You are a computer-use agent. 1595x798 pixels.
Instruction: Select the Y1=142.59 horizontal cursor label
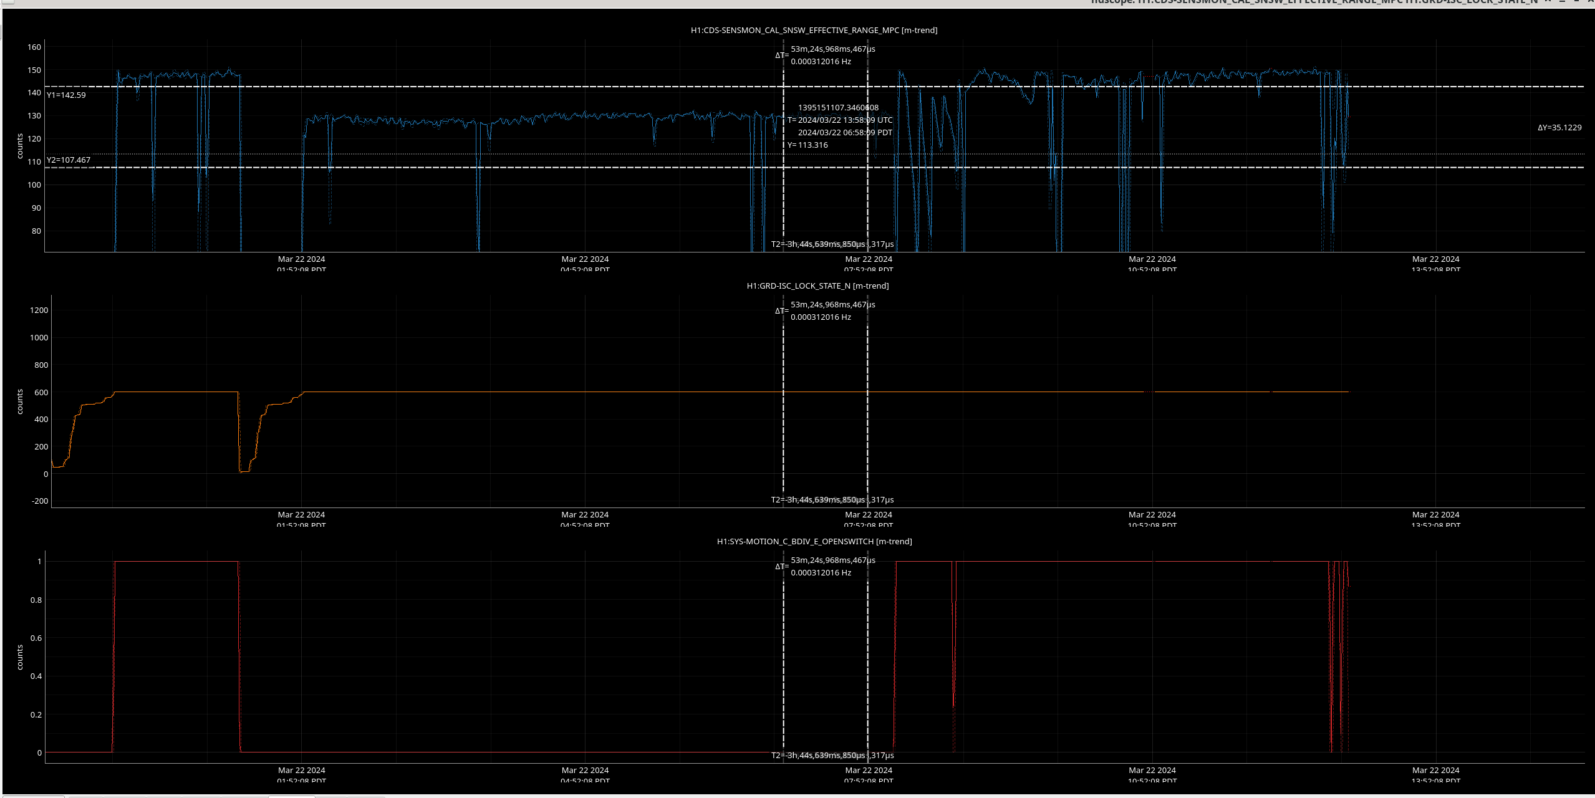[x=66, y=95]
